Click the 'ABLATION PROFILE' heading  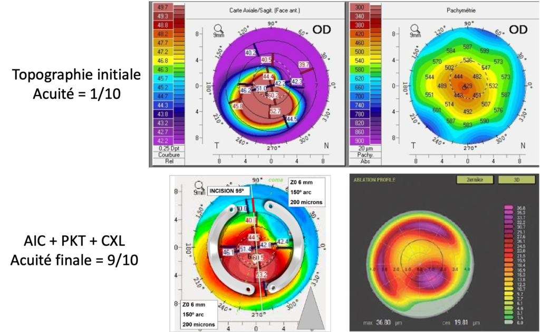(x=374, y=179)
